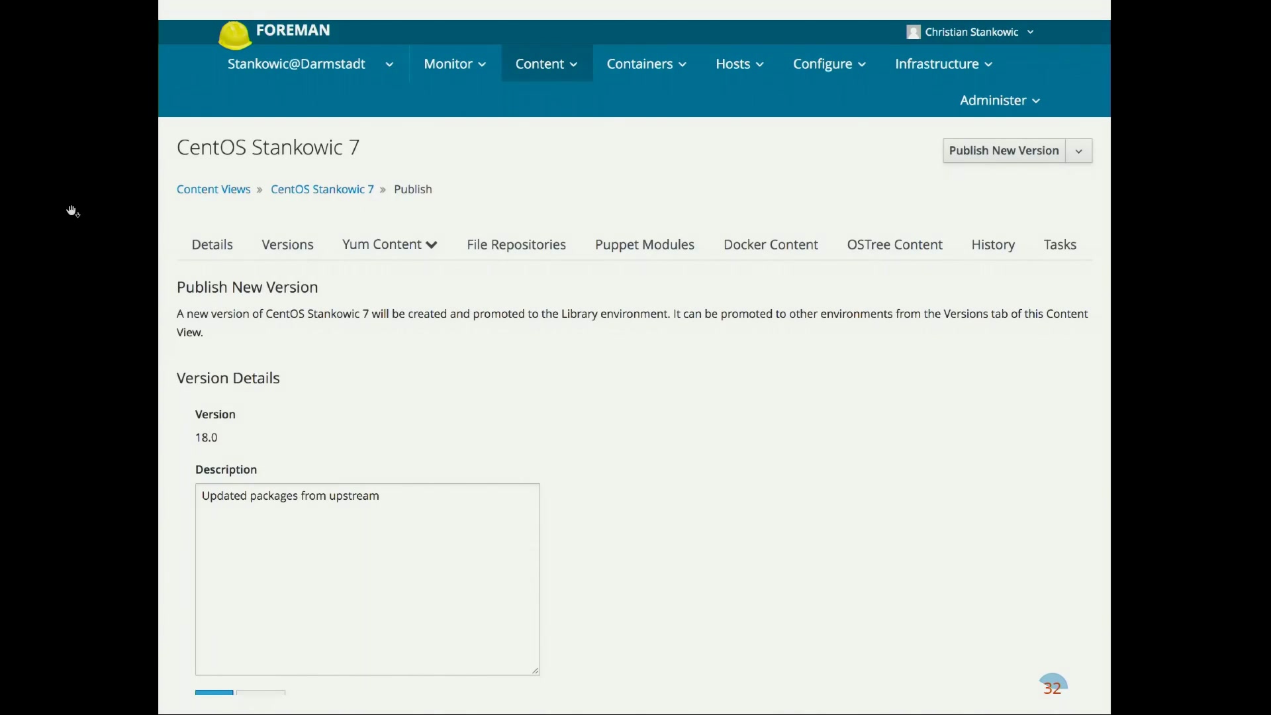Switch to the Tasks tab
The width and height of the screenshot is (1271, 715).
[x=1060, y=245]
